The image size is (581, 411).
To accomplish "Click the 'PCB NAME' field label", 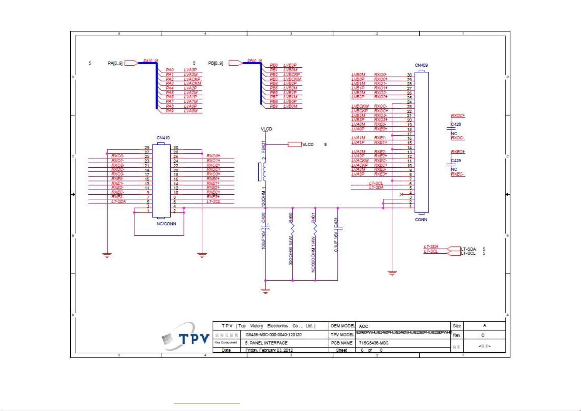I will [342, 343].
